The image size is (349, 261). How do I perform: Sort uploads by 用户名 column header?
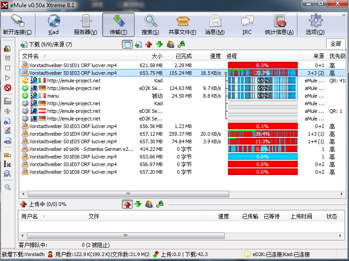52,216
